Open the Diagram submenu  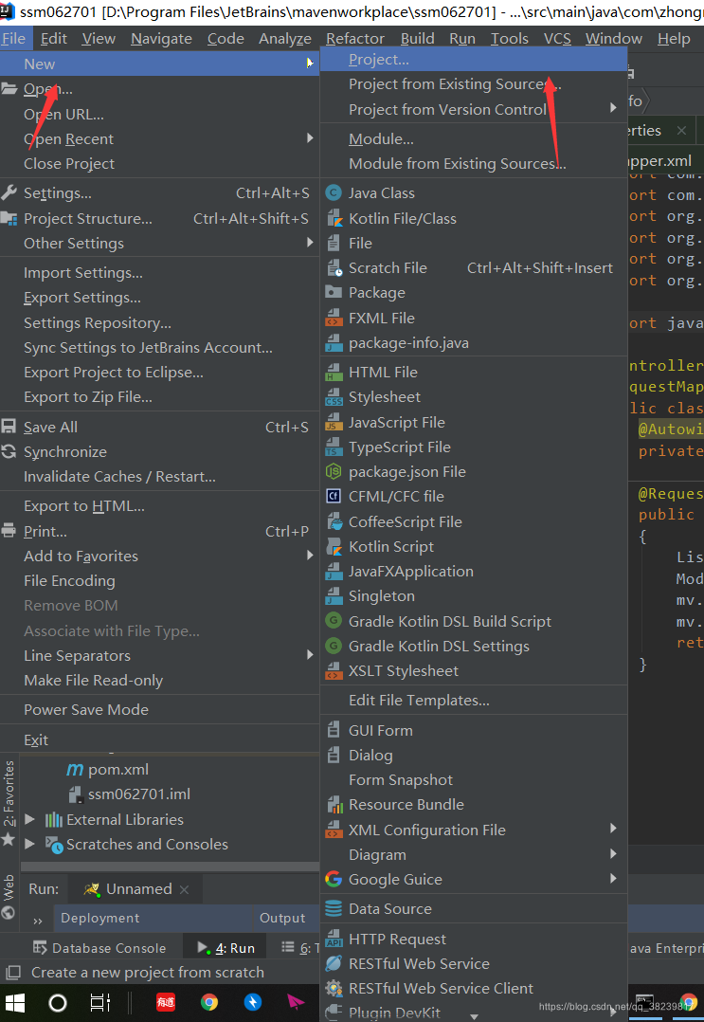coord(474,854)
